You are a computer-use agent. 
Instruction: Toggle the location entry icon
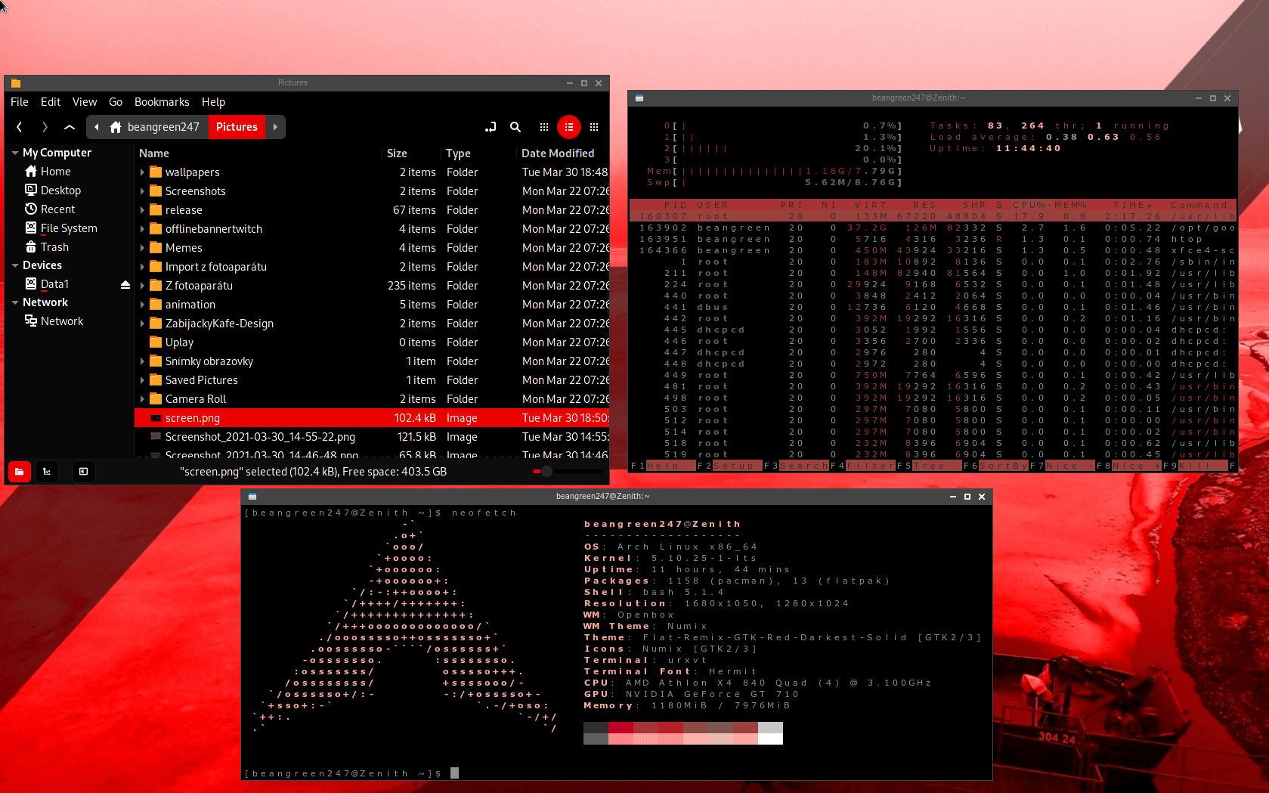[491, 127]
